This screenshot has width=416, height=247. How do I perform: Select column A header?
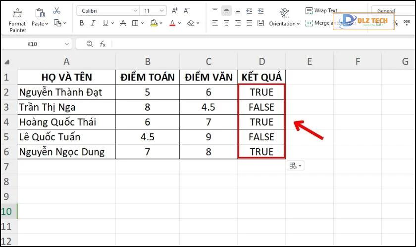point(66,61)
